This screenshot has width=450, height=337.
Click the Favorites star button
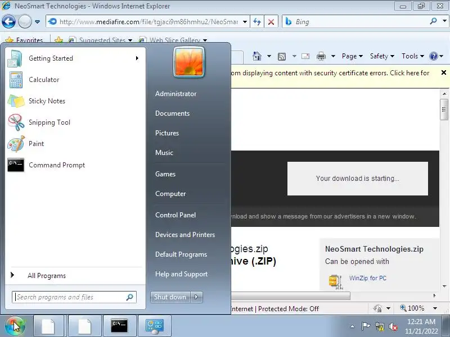(24, 40)
